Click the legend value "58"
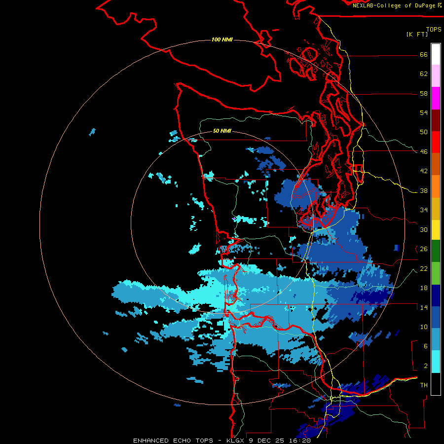 424,93
